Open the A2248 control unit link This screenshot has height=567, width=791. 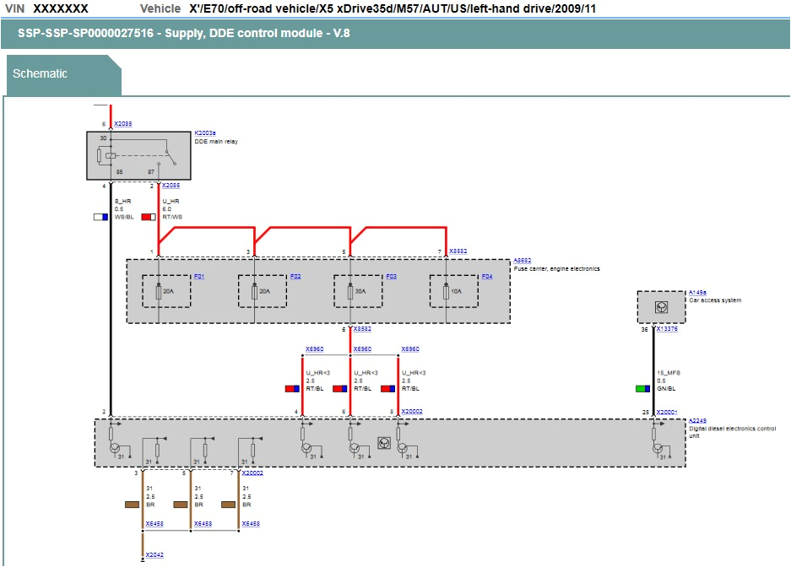(x=698, y=419)
